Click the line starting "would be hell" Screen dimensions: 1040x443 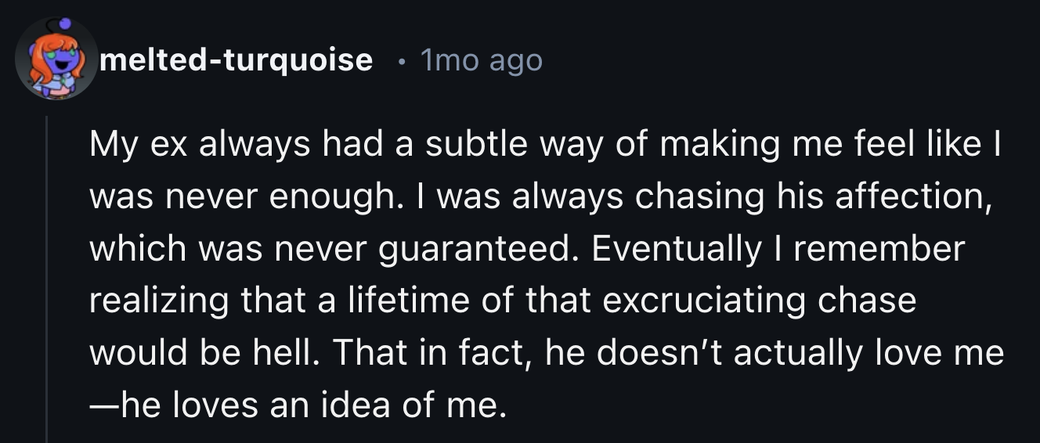click(x=546, y=353)
